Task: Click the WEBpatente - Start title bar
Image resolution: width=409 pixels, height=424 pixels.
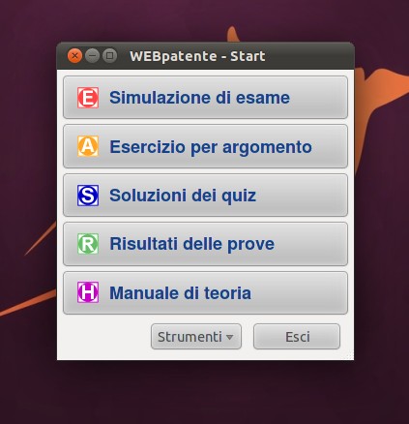Action: [205, 56]
